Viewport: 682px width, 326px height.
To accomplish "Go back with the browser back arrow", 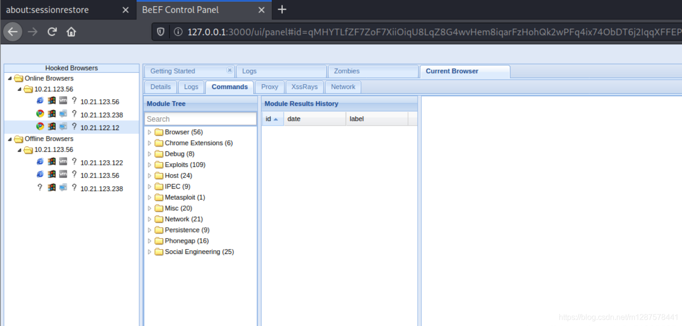I will point(13,32).
